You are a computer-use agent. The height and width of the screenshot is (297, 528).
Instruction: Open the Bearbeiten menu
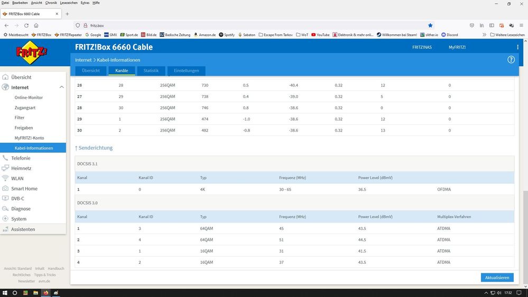click(x=20, y=3)
